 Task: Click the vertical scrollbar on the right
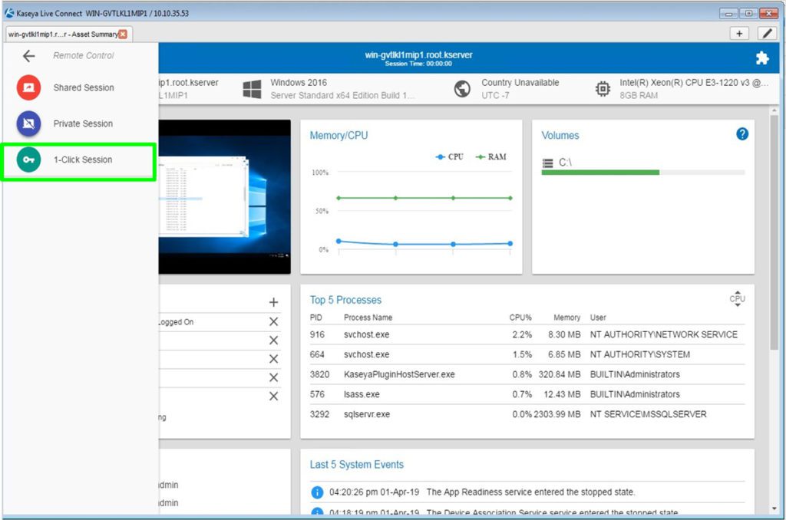(774, 230)
